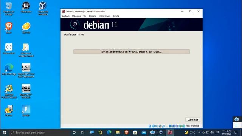Image resolution: width=242 pixels, height=136 pixels.
Task: Click the USB devices status icon
Action: point(163,126)
